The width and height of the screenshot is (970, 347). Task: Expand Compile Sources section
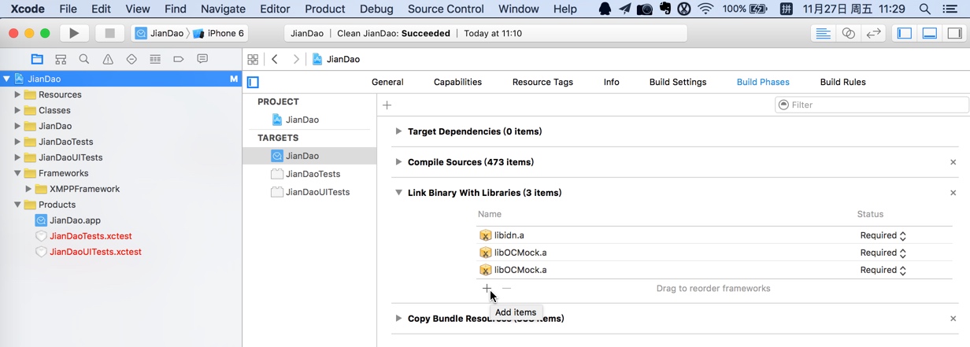(x=398, y=162)
